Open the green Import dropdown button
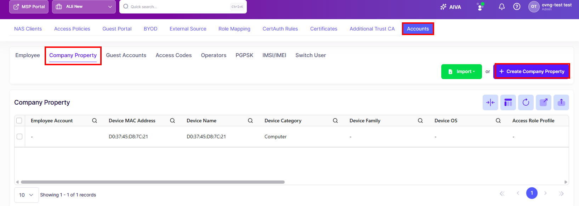The height and width of the screenshot is (206, 579). point(461,72)
